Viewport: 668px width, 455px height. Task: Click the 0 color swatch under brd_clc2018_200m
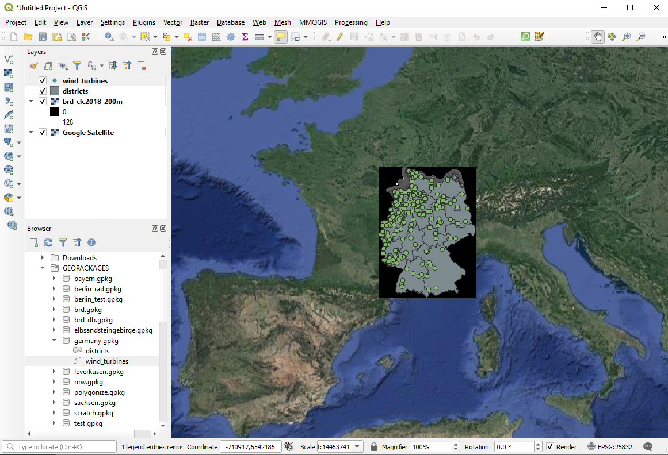pyautogui.click(x=55, y=111)
